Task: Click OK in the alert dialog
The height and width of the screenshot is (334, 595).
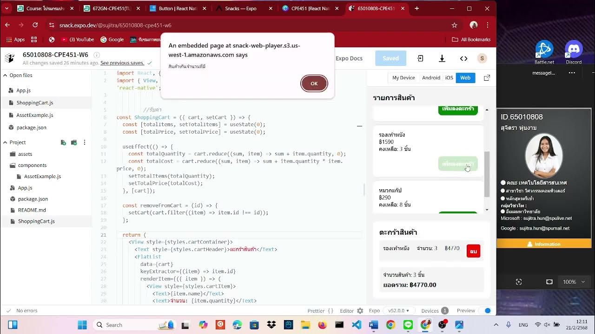Action: pos(314,83)
